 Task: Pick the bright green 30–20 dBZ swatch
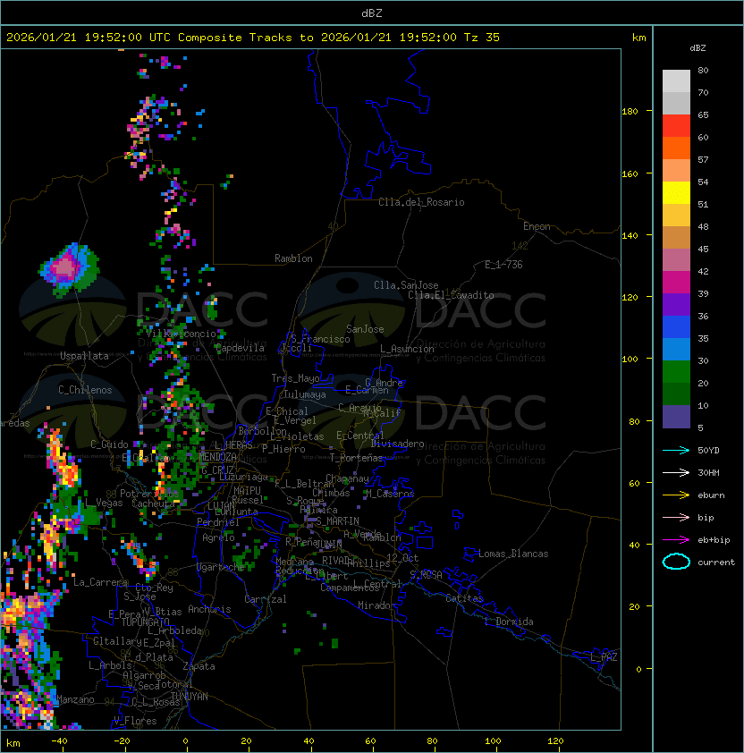point(676,372)
